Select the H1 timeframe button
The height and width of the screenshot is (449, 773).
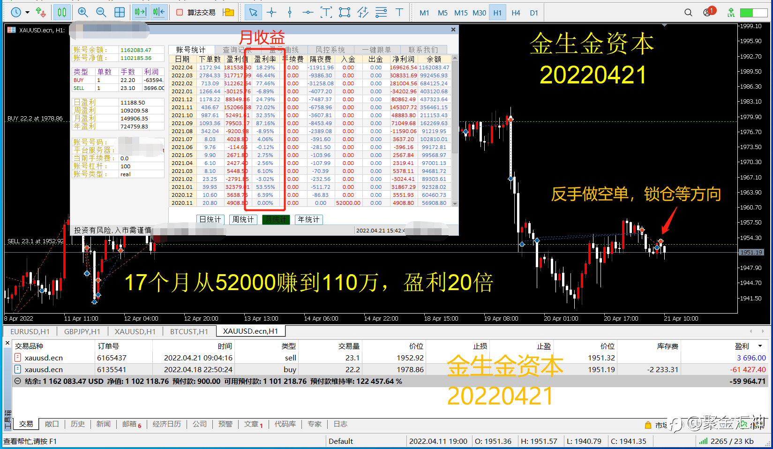pos(497,13)
